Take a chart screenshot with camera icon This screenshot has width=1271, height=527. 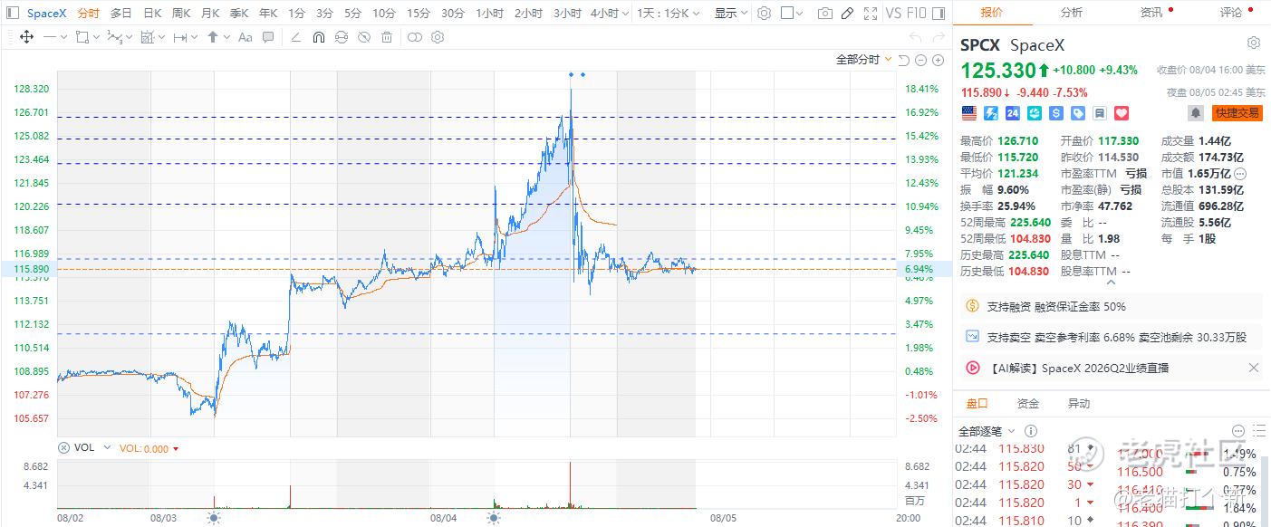coord(824,14)
